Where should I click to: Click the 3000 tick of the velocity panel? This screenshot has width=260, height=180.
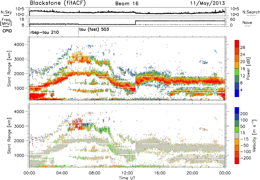[x=19, y=126]
